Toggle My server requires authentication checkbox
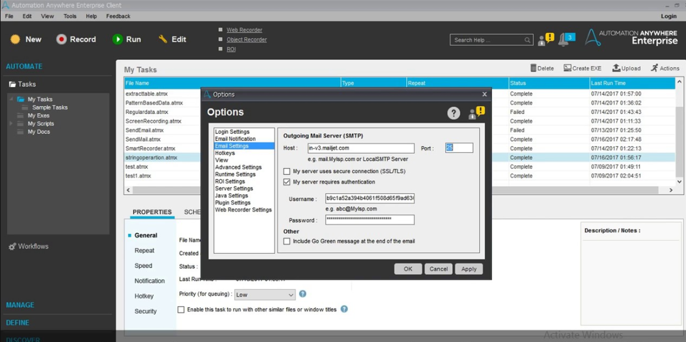This screenshot has height=342, width=686. pyautogui.click(x=287, y=182)
